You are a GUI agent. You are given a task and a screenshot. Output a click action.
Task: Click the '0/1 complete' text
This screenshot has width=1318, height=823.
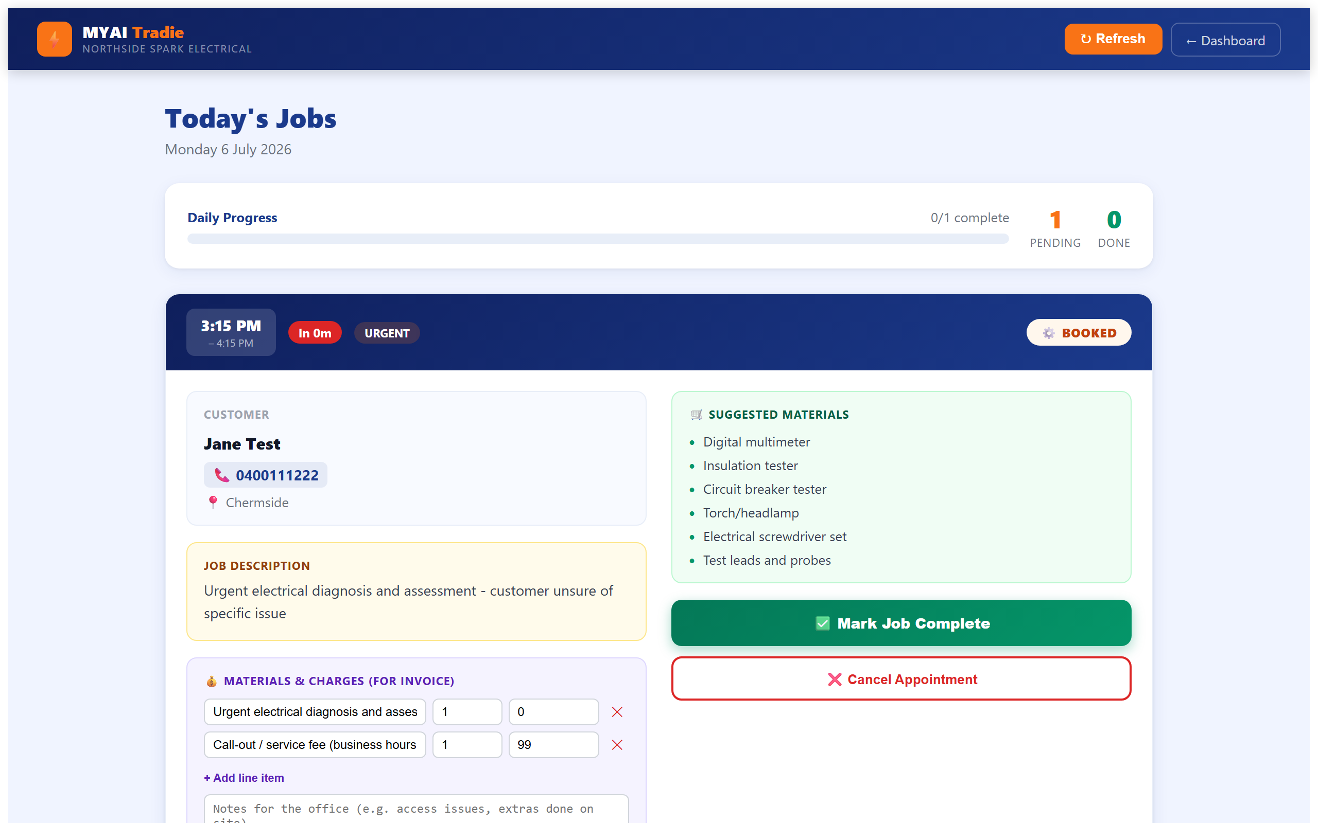tap(969, 218)
